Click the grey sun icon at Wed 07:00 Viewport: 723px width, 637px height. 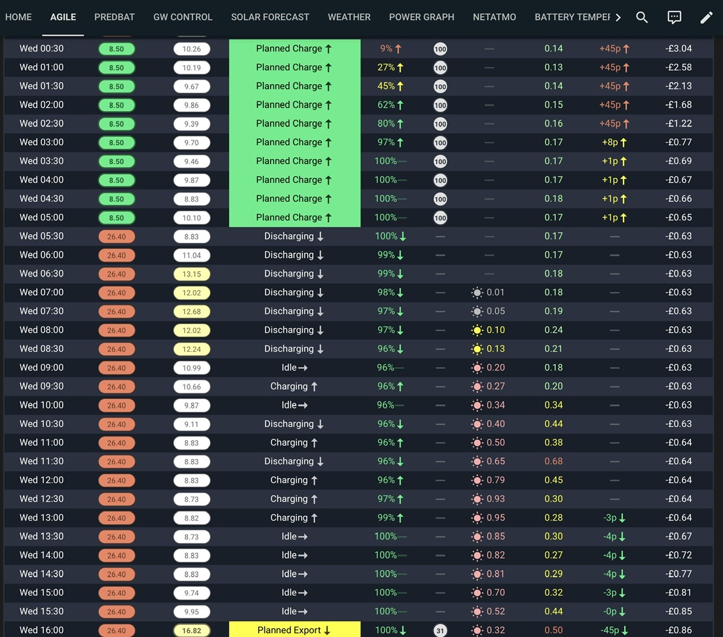pos(477,293)
